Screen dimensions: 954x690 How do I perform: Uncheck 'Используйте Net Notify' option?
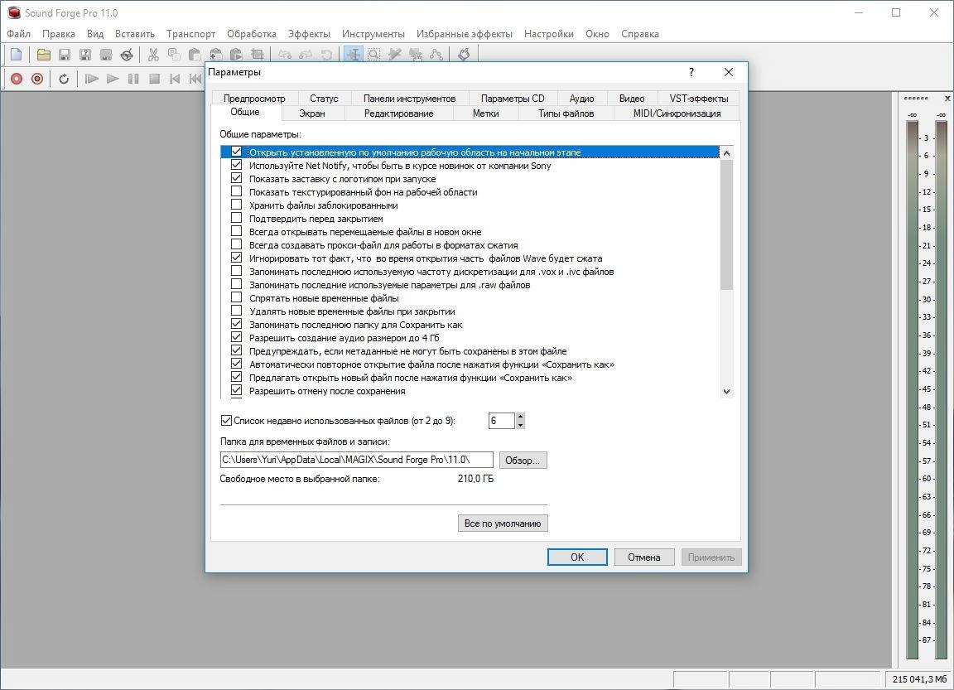coord(237,165)
